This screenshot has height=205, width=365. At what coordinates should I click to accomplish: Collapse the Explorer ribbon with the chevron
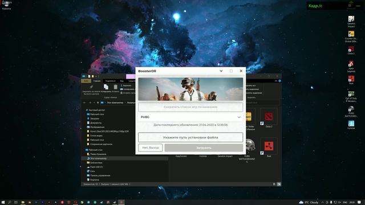click(276, 81)
